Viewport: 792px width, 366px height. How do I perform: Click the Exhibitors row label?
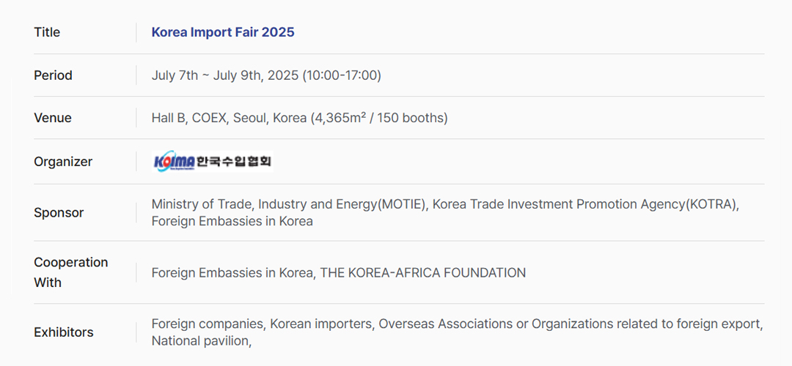click(64, 333)
